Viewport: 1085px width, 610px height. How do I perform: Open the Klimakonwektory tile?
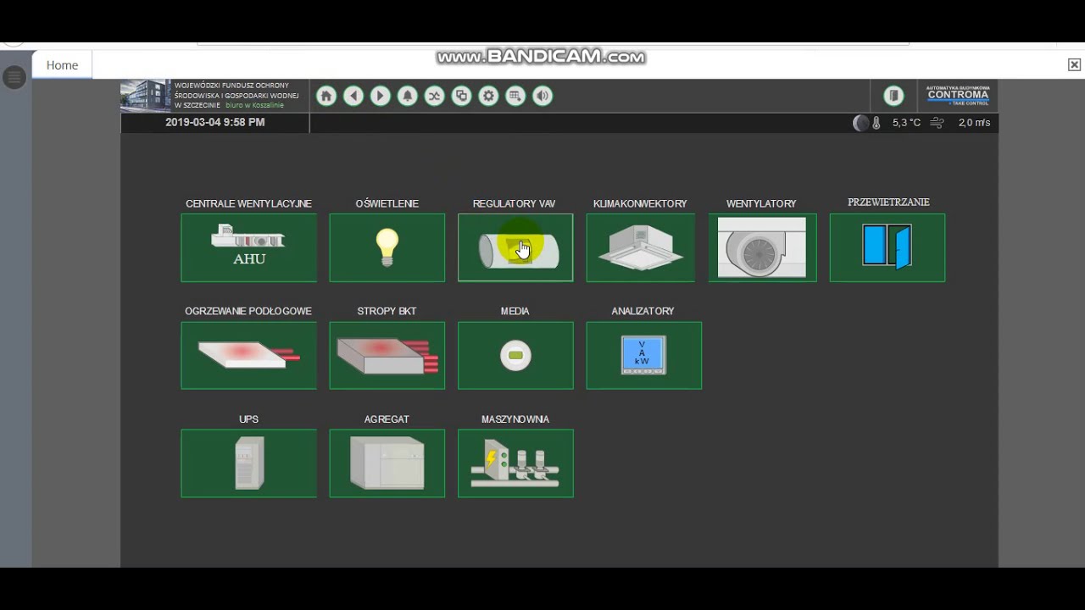(x=641, y=247)
